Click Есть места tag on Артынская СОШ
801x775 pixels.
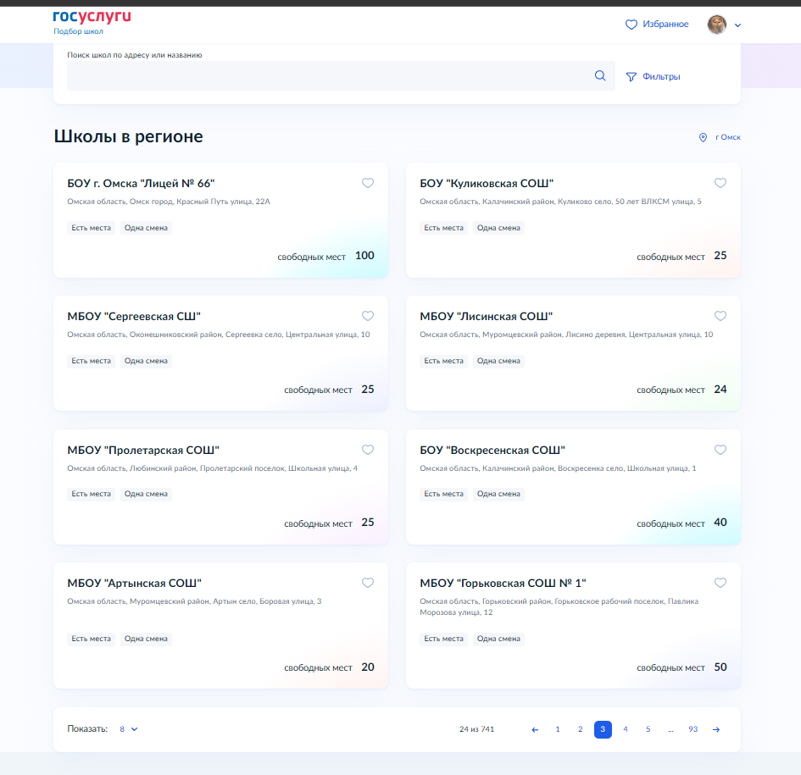[91, 639]
